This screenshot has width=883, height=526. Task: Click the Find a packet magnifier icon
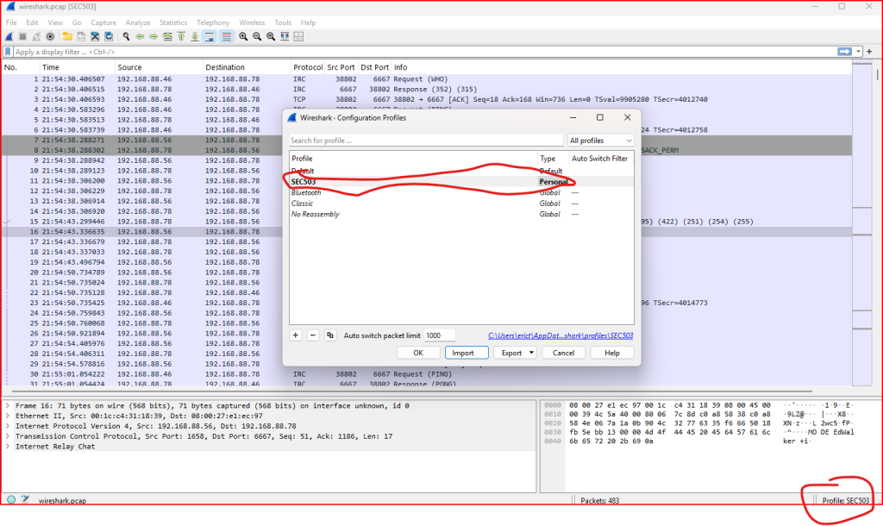click(x=126, y=36)
